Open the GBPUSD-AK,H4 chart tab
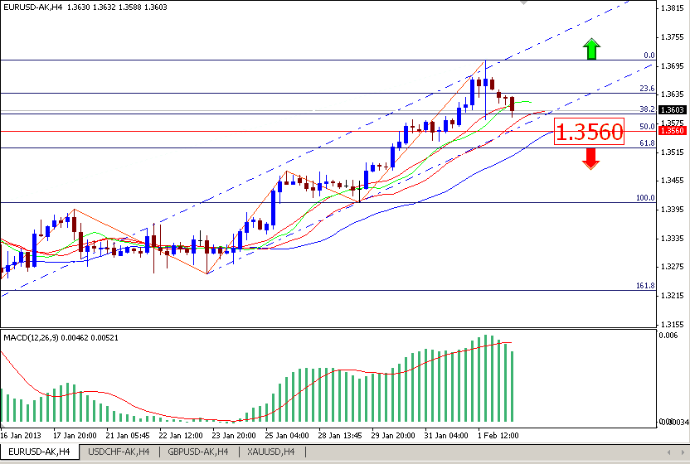 point(199,452)
